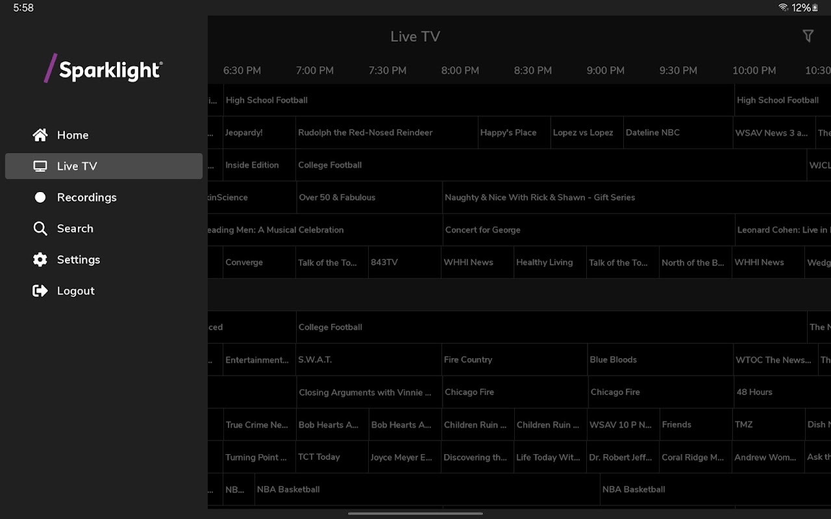Select 48 Hours program

click(782, 392)
